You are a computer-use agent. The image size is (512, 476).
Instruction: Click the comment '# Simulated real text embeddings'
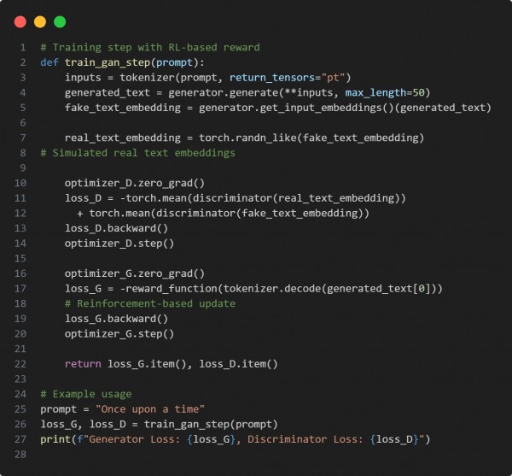point(137,153)
